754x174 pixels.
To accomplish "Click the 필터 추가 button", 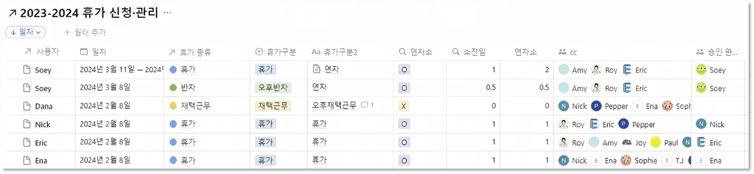I will 85,32.
